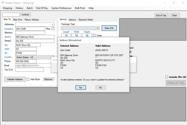The height and width of the screenshot is (125, 187).
Task: Switch to the Return Address tab
Action: click(32, 20)
